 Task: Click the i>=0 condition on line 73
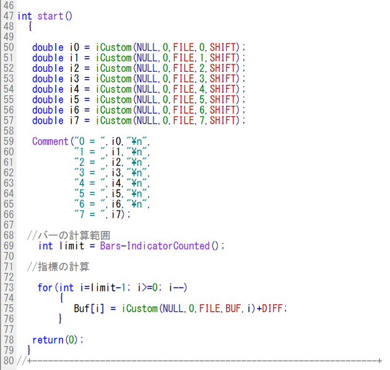click(147, 288)
